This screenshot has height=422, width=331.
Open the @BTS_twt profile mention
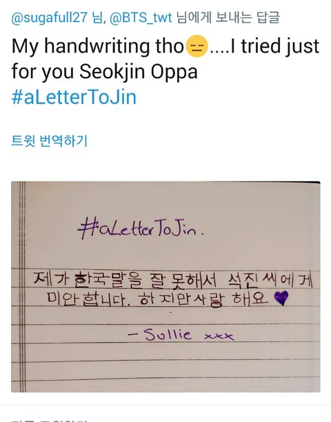click(141, 17)
